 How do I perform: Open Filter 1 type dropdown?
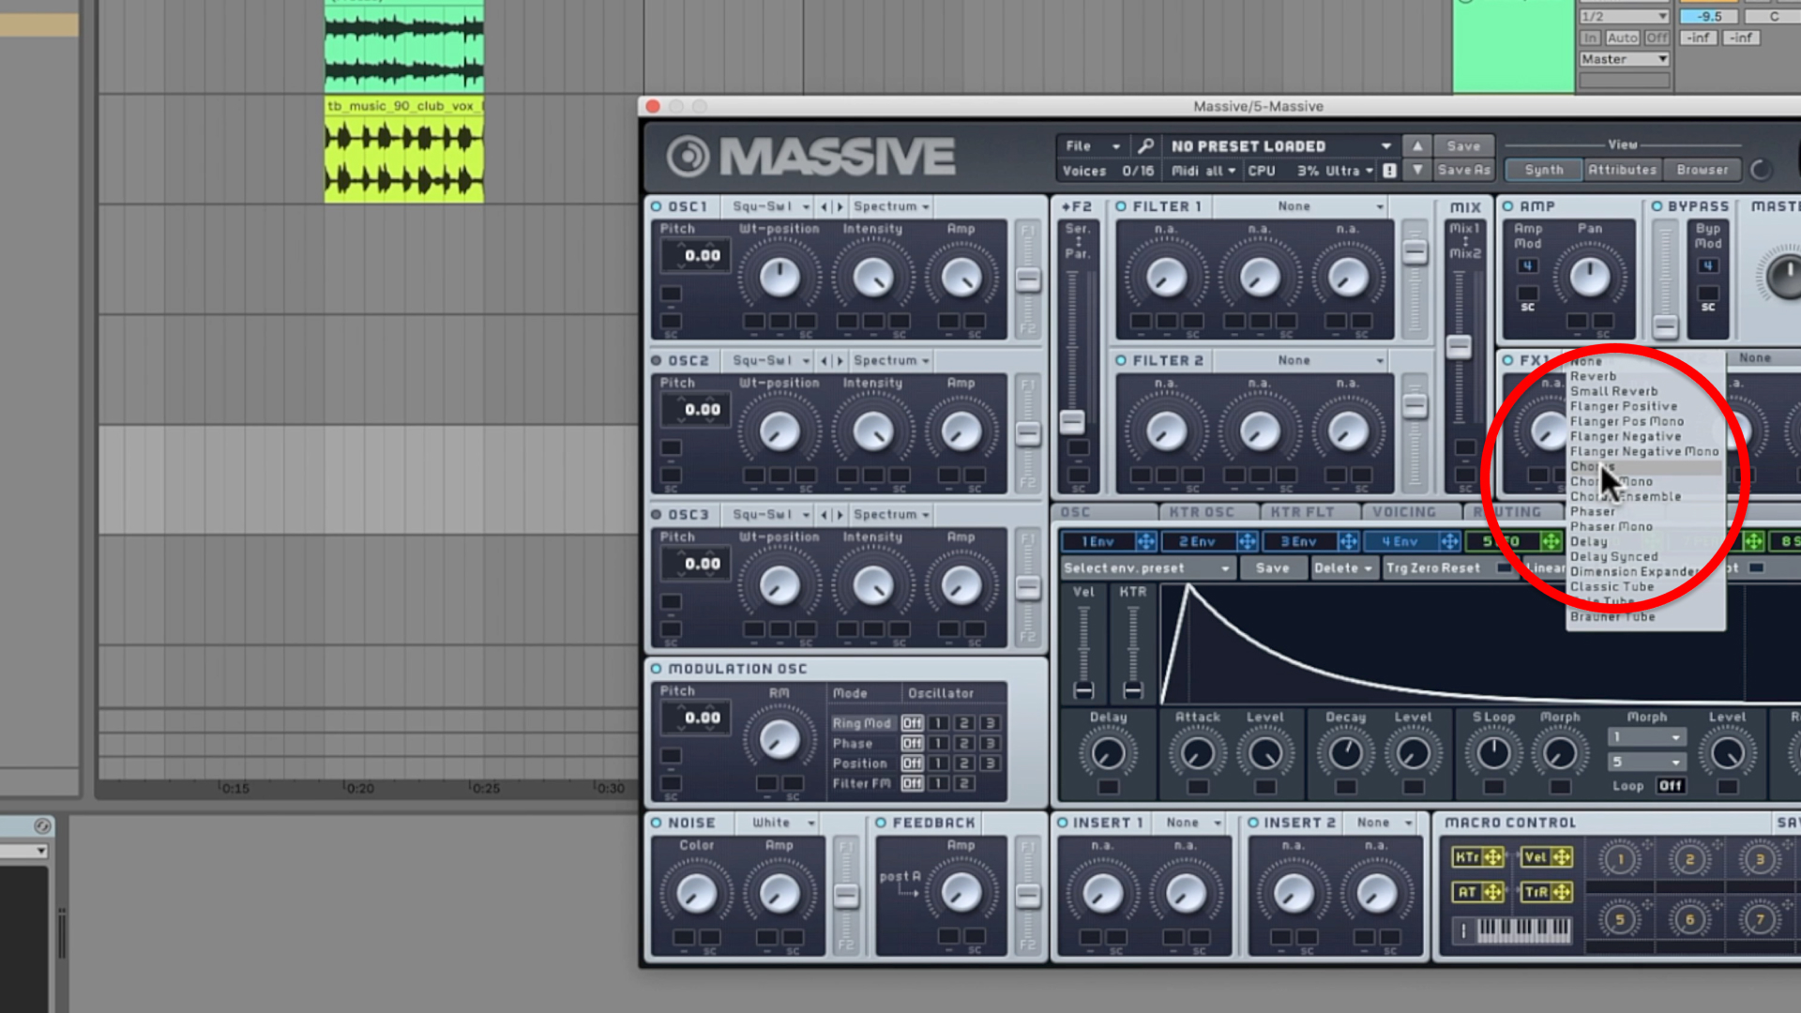click(1302, 206)
